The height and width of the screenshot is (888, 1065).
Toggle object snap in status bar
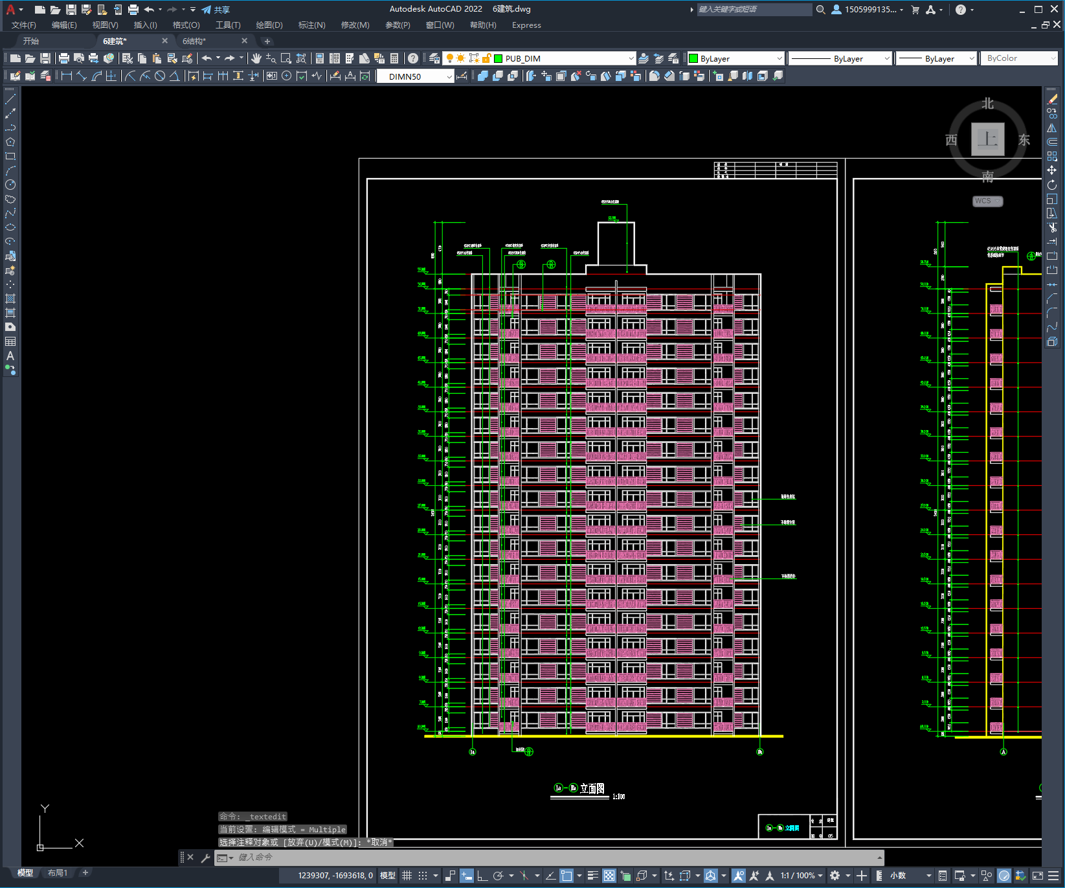point(566,876)
